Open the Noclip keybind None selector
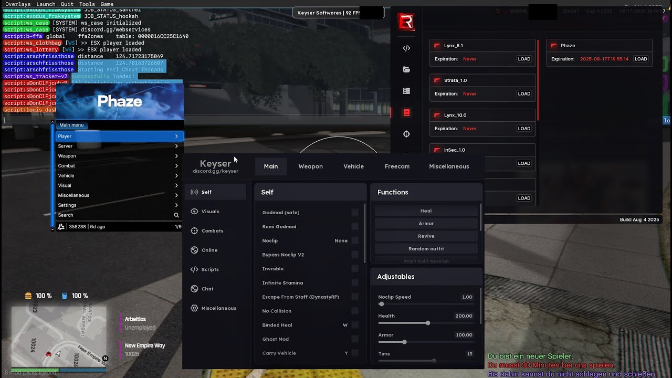 (341, 240)
